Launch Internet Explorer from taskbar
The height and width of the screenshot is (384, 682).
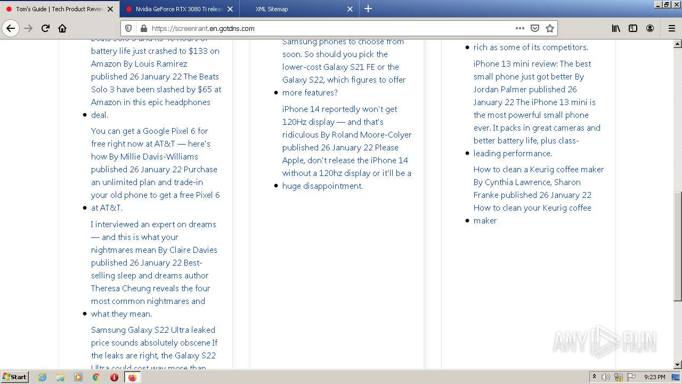click(43, 377)
